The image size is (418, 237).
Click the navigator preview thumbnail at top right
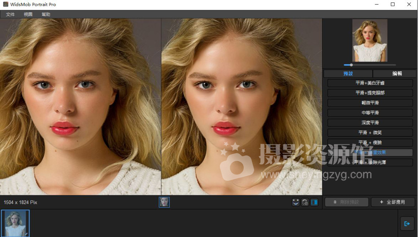(370, 40)
